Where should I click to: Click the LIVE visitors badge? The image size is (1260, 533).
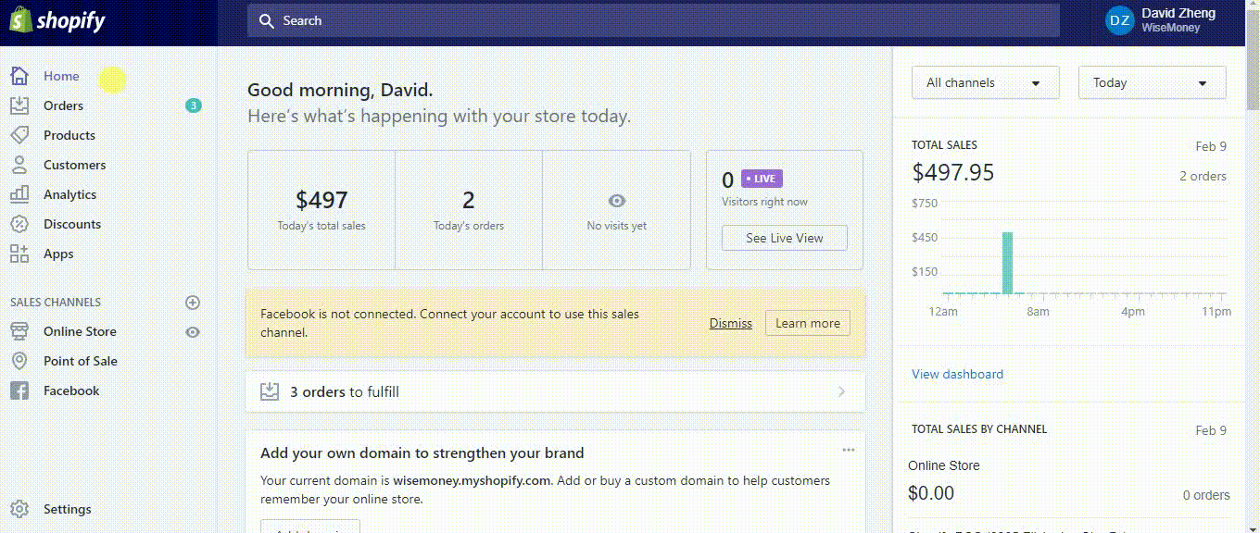coord(762,179)
